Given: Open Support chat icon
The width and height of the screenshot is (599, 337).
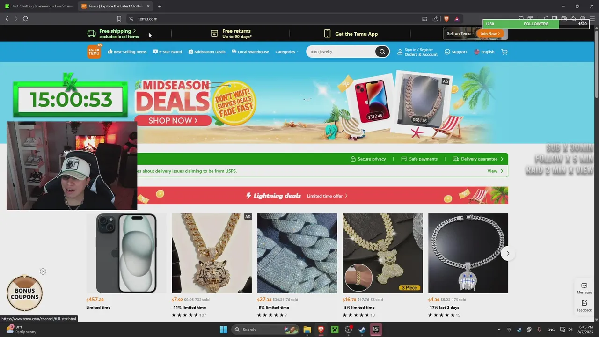Looking at the screenshot, I should [x=447, y=52].
